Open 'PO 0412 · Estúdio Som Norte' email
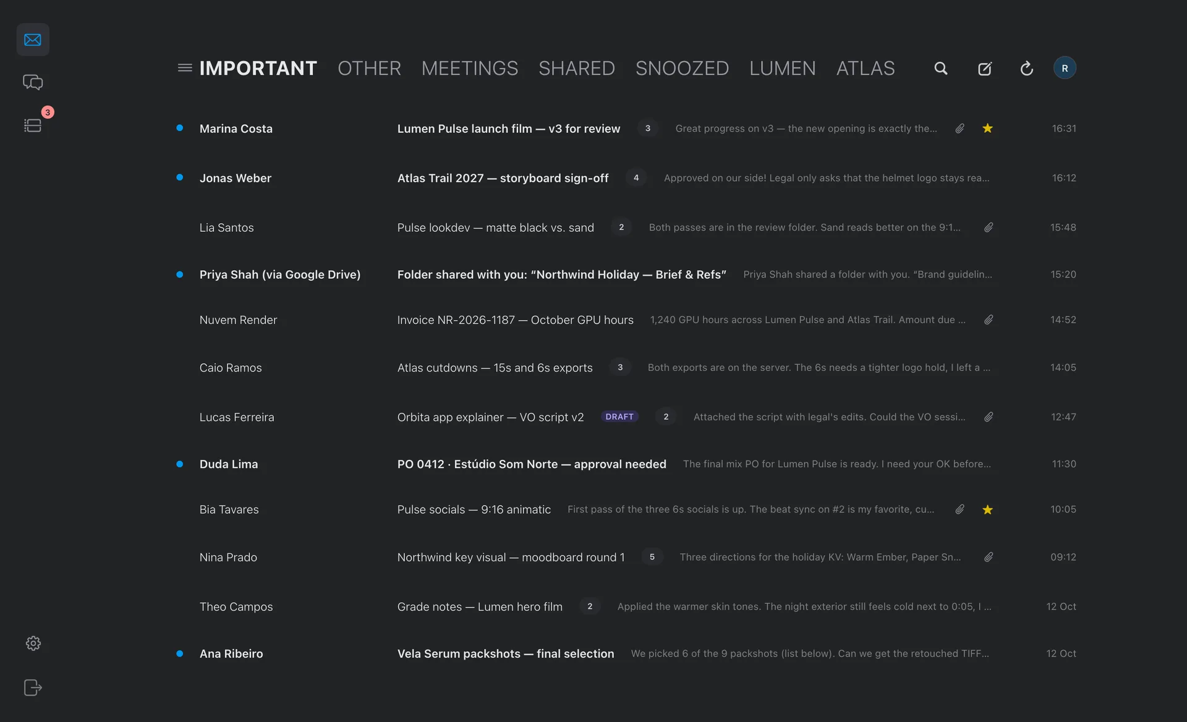 click(x=626, y=464)
